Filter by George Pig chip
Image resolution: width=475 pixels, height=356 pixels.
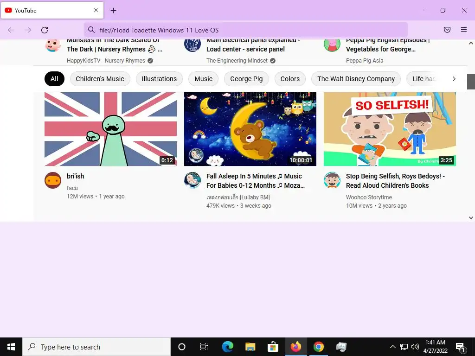pyautogui.click(x=246, y=79)
